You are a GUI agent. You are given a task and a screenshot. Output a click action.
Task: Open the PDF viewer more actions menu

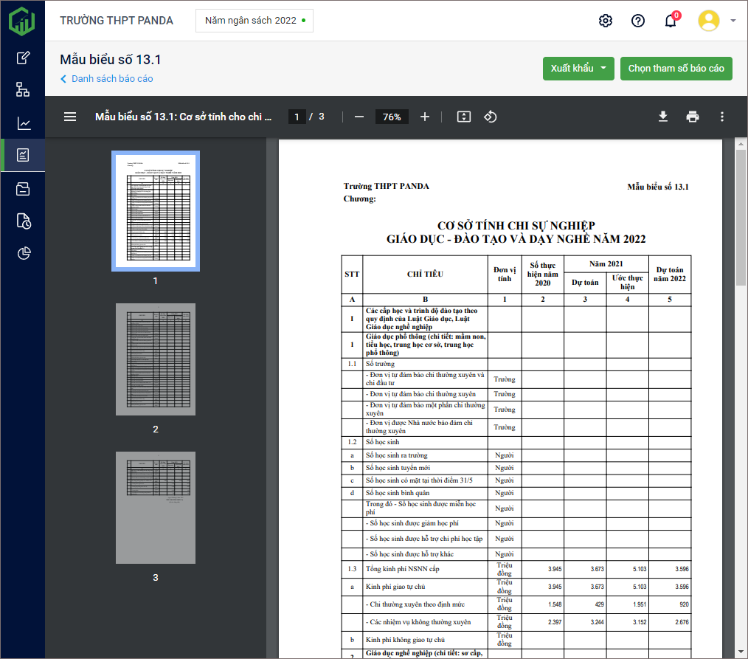coord(722,117)
